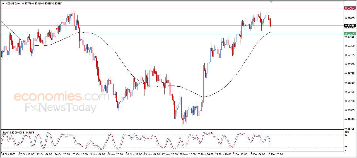Click the 0.57805 level on price scale
The height and width of the screenshot is (158, 357).
[349, 18]
